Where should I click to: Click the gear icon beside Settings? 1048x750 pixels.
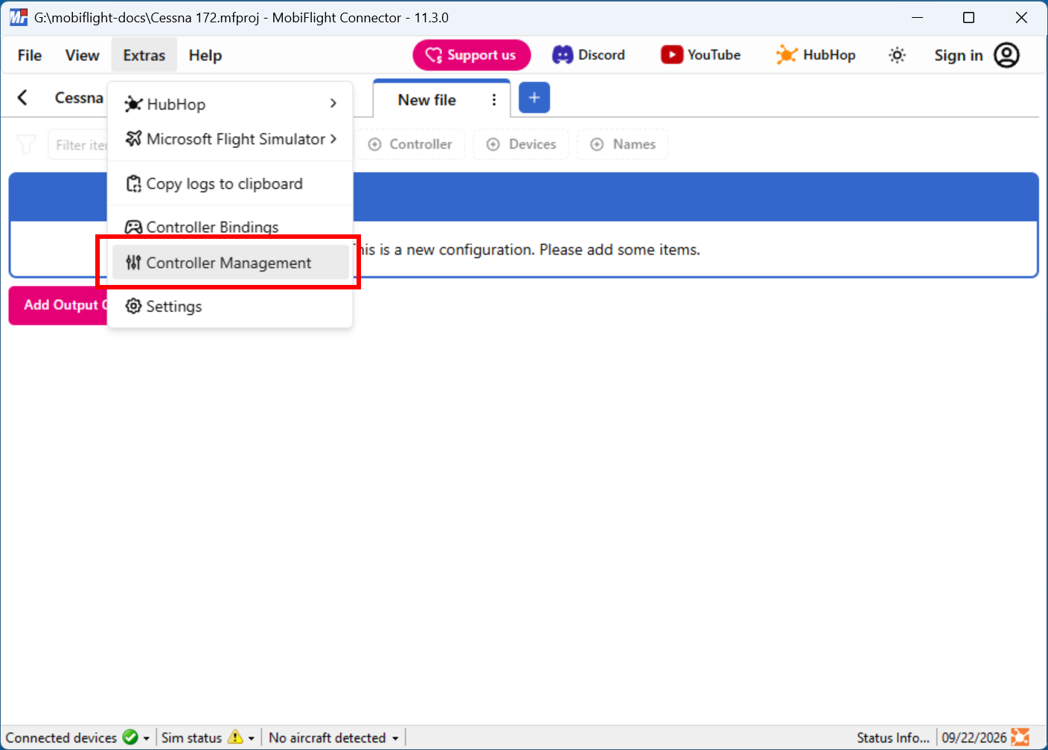tap(133, 306)
